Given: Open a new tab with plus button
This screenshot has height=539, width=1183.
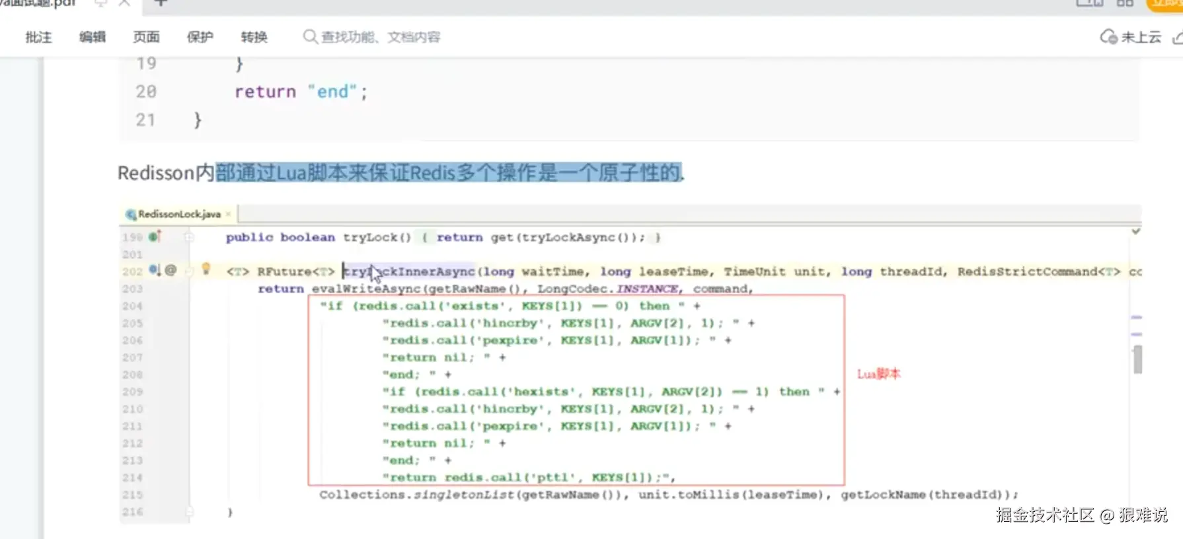Looking at the screenshot, I should coord(161,3).
